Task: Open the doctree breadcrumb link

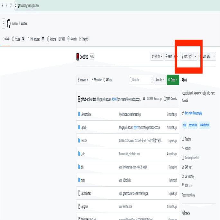Action: click(x=24, y=24)
